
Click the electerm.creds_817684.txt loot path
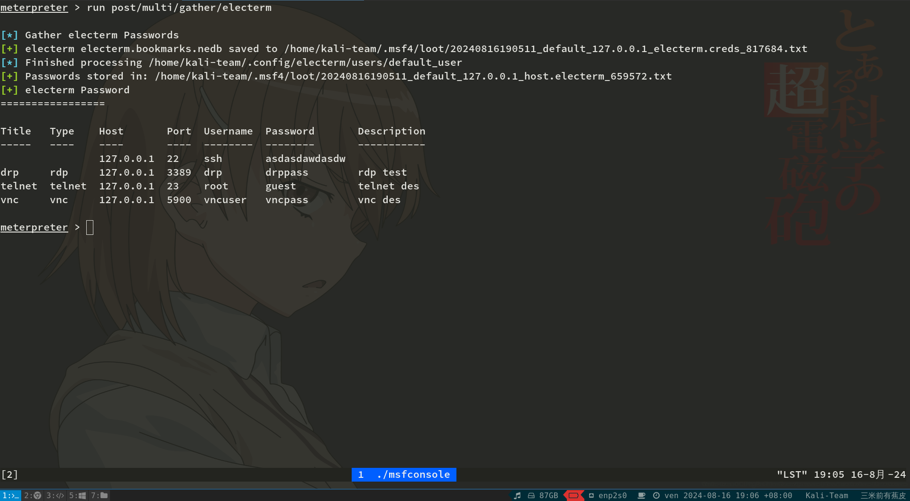[x=546, y=49]
